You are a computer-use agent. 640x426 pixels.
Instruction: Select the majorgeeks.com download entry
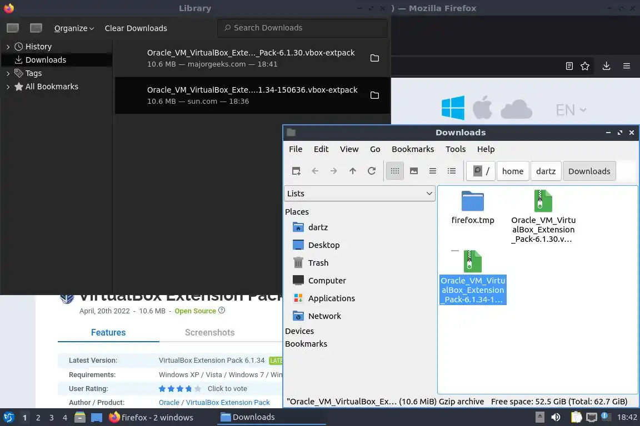point(252,58)
